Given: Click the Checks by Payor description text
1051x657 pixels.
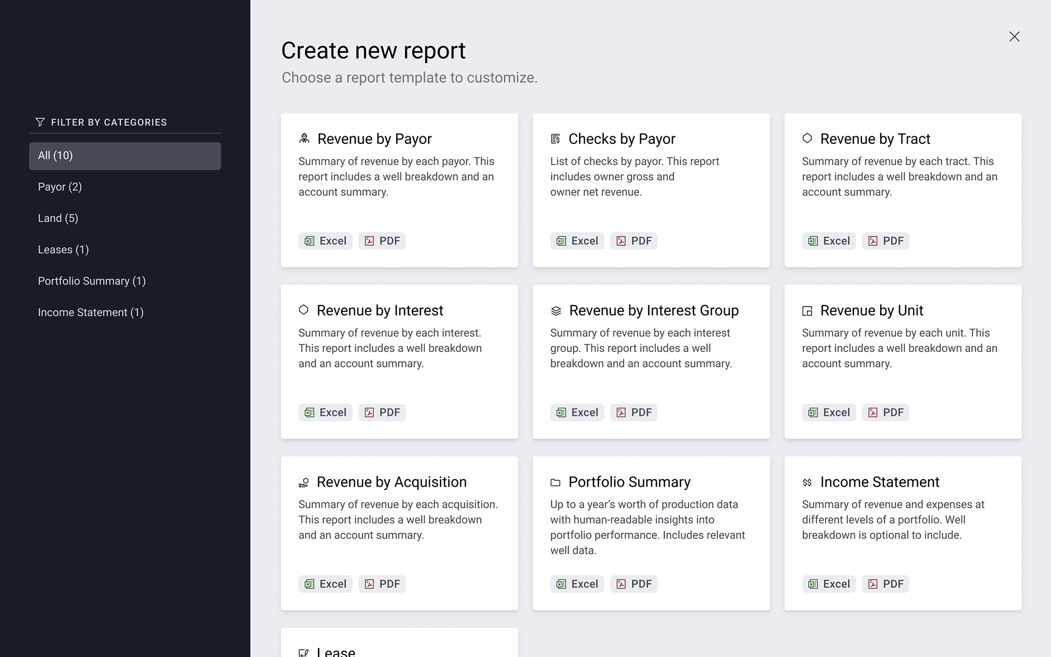Looking at the screenshot, I should coord(634,177).
